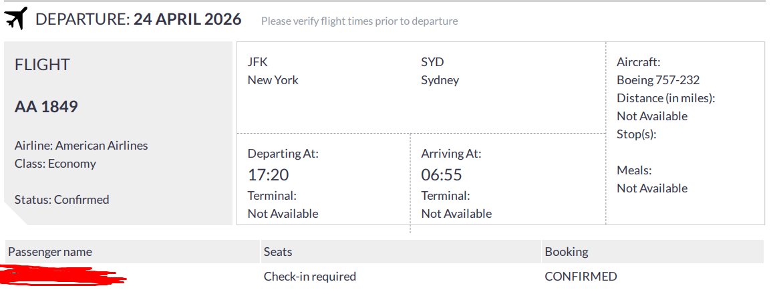Select the 17:20 departing time
The width and height of the screenshot is (771, 302).
click(x=268, y=175)
